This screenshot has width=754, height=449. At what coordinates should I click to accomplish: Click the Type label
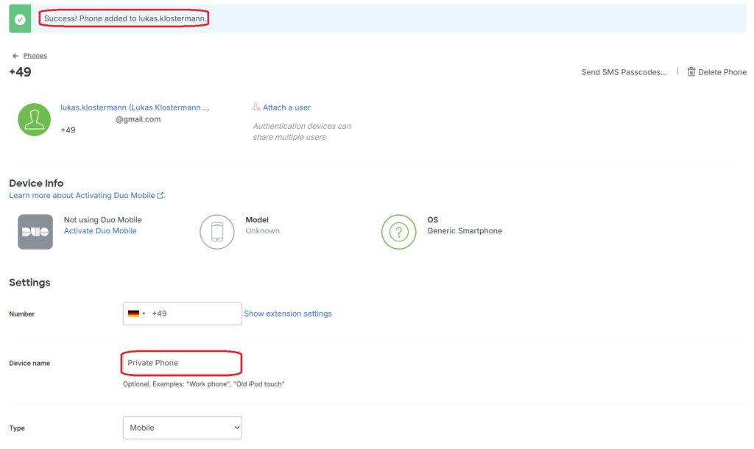pyautogui.click(x=17, y=428)
